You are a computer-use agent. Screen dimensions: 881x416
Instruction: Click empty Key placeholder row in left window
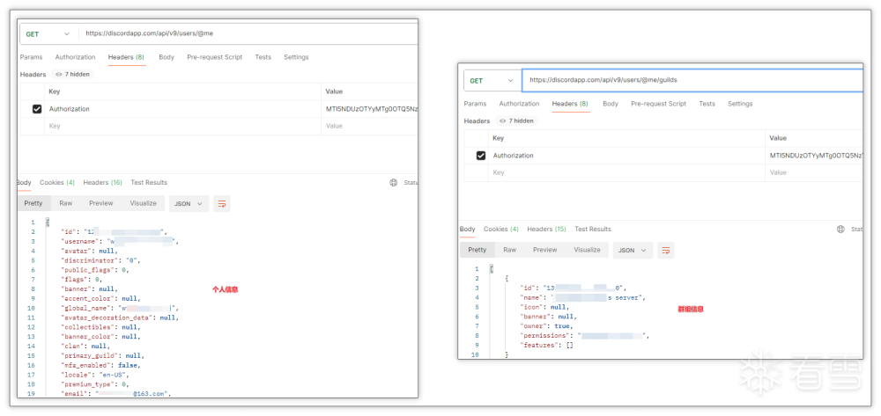(182, 126)
